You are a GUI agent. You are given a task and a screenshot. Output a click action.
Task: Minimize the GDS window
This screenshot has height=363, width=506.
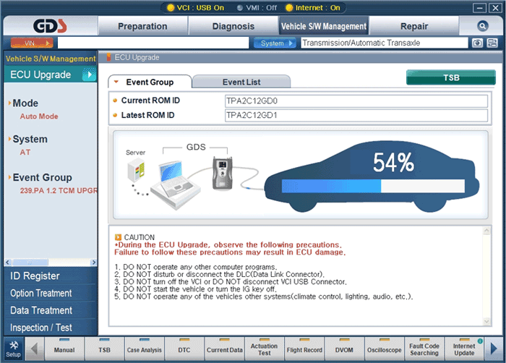479,8
